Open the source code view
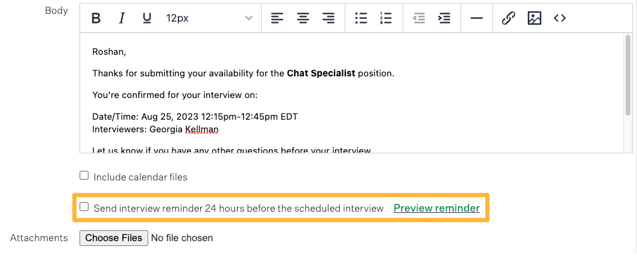 (560, 18)
